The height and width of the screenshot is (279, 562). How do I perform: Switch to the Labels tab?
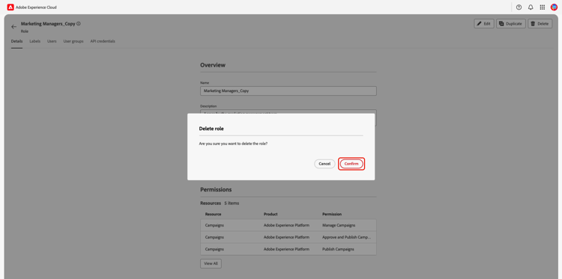click(34, 41)
